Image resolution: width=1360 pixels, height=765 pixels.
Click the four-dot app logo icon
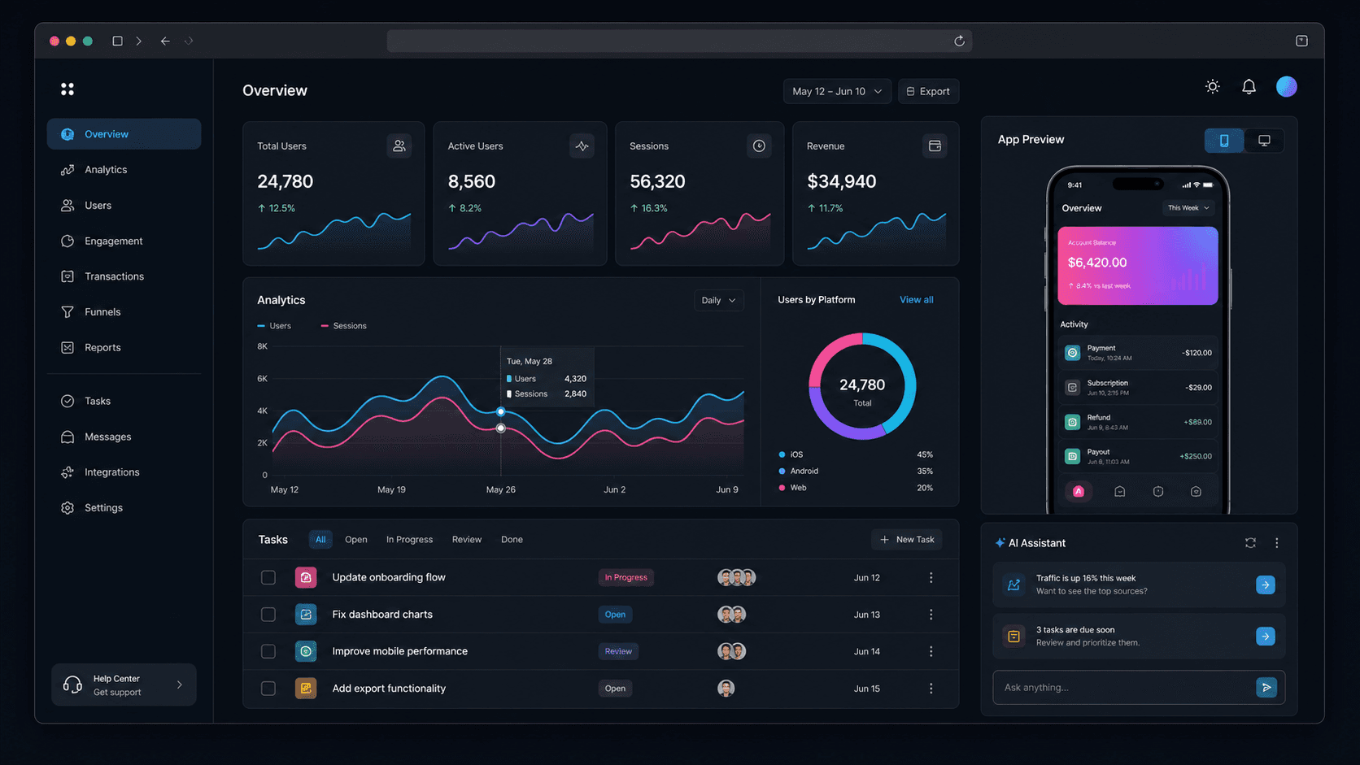(68, 89)
